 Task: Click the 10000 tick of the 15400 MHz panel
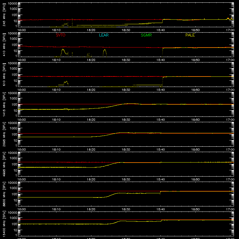coord(13,213)
